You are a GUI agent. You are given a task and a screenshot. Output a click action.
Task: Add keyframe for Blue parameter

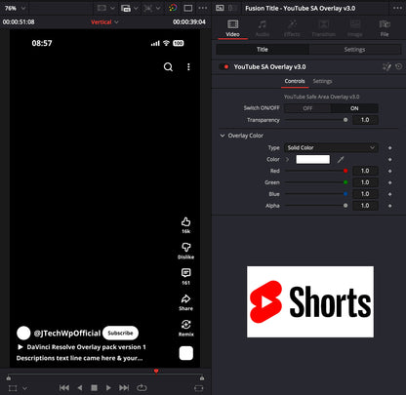pyautogui.click(x=389, y=194)
